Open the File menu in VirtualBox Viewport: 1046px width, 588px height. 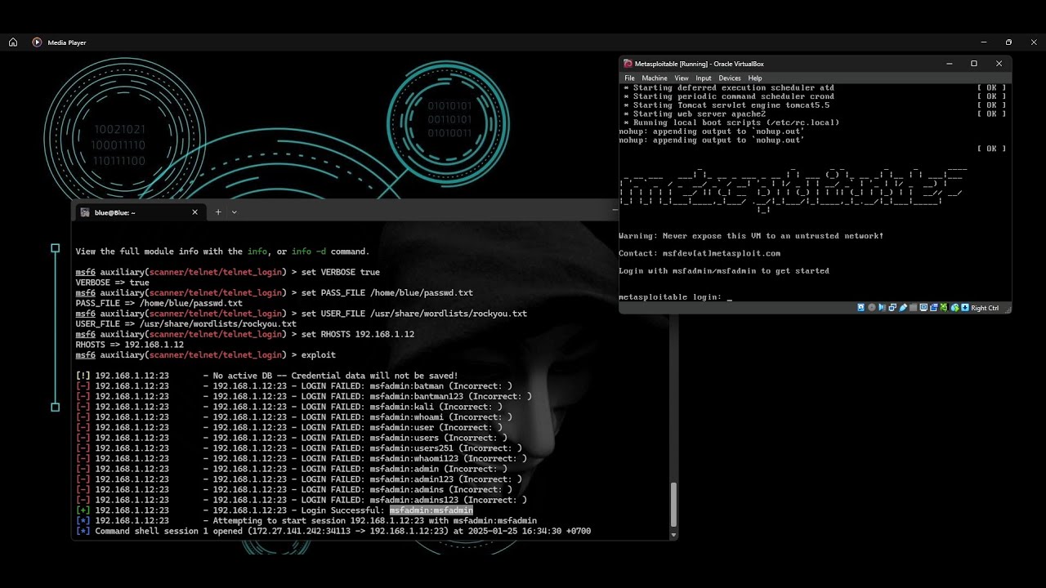tap(629, 78)
